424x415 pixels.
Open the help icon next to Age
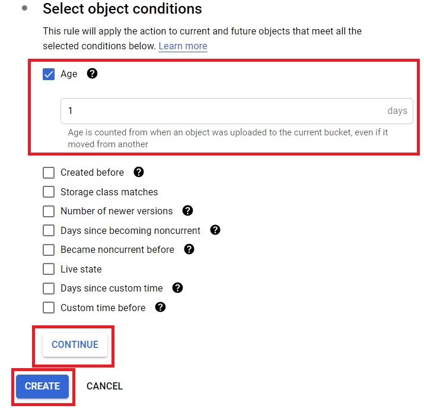coord(92,74)
